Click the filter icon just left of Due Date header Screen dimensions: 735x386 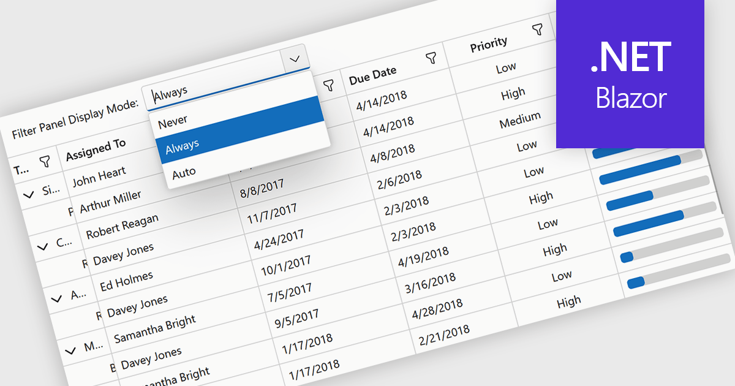pos(329,85)
